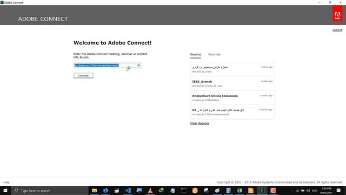Click the Logout link

[337, 30]
